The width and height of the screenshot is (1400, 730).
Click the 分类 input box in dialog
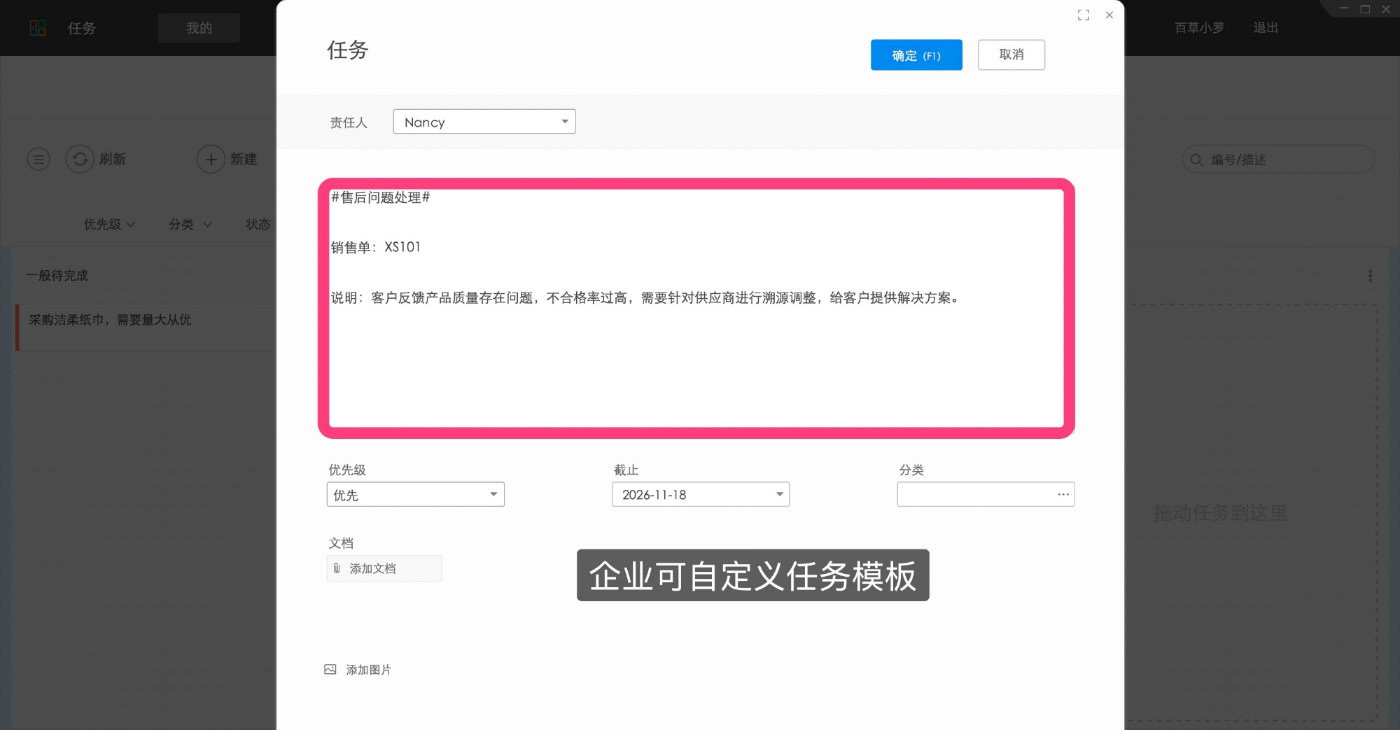tap(986, 495)
